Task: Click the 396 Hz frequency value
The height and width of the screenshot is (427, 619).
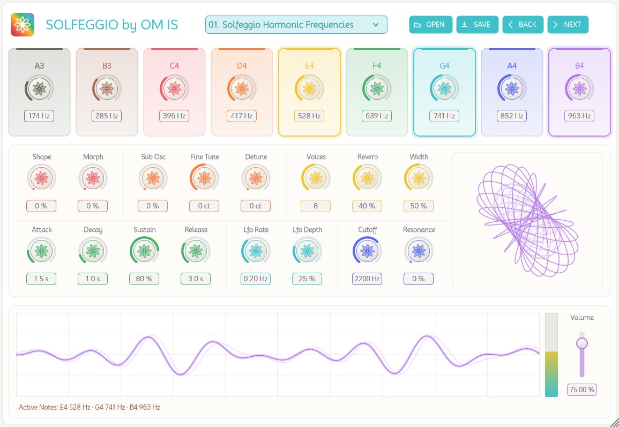Action: click(174, 116)
